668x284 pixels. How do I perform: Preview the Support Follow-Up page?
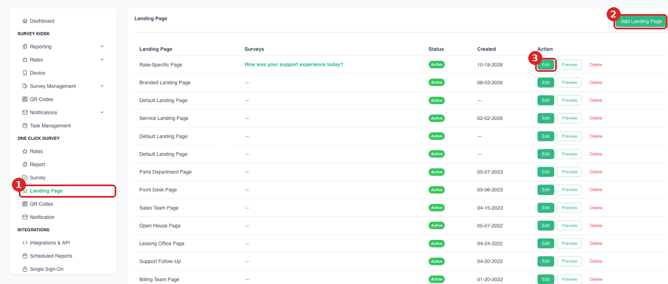pos(570,261)
